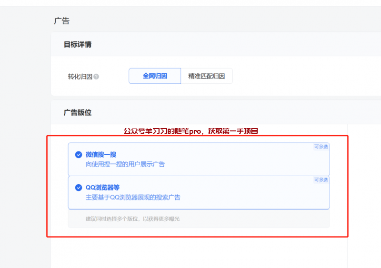Click the red 公众号 watermark text
The width and height of the screenshot is (381, 268).
(x=190, y=131)
